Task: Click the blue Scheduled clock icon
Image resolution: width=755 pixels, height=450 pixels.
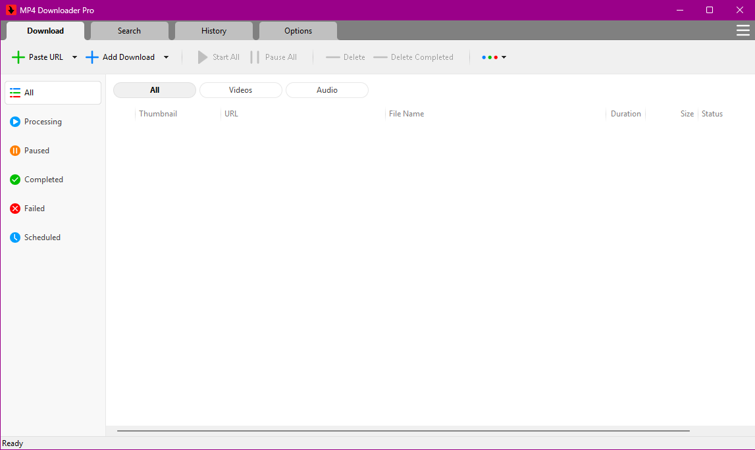Action: (15, 238)
